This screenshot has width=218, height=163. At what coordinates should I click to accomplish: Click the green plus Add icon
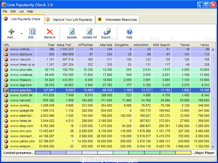click(x=11, y=32)
